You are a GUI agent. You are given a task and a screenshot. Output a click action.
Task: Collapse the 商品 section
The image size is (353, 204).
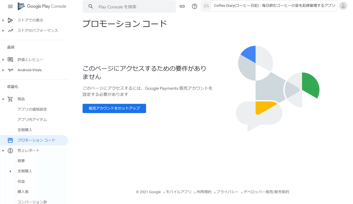pos(3,99)
